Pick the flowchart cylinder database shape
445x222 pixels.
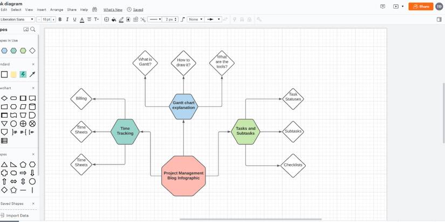pos(32,106)
